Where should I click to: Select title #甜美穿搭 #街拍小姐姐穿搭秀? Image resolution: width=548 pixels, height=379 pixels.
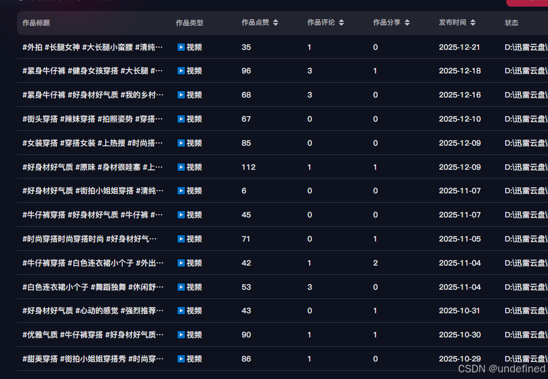point(93,359)
